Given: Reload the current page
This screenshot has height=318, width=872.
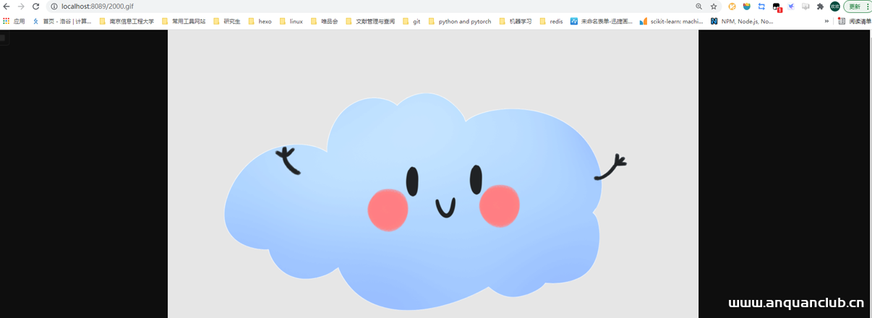Looking at the screenshot, I should pyautogui.click(x=35, y=7).
